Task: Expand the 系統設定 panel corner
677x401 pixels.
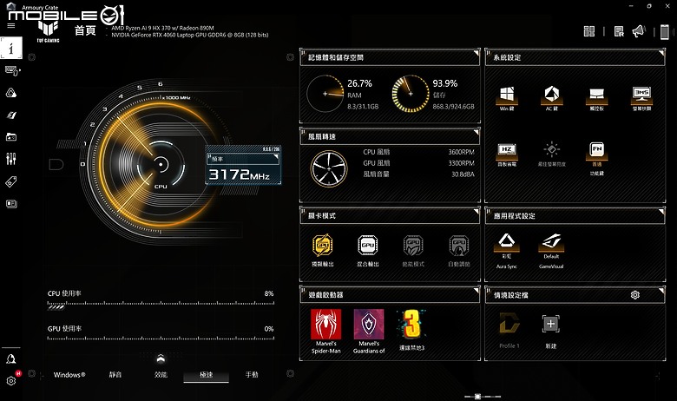Action: click(661, 53)
